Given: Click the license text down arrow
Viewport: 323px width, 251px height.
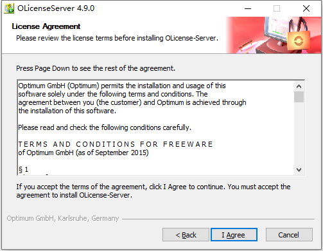Looking at the screenshot, I should [x=299, y=170].
